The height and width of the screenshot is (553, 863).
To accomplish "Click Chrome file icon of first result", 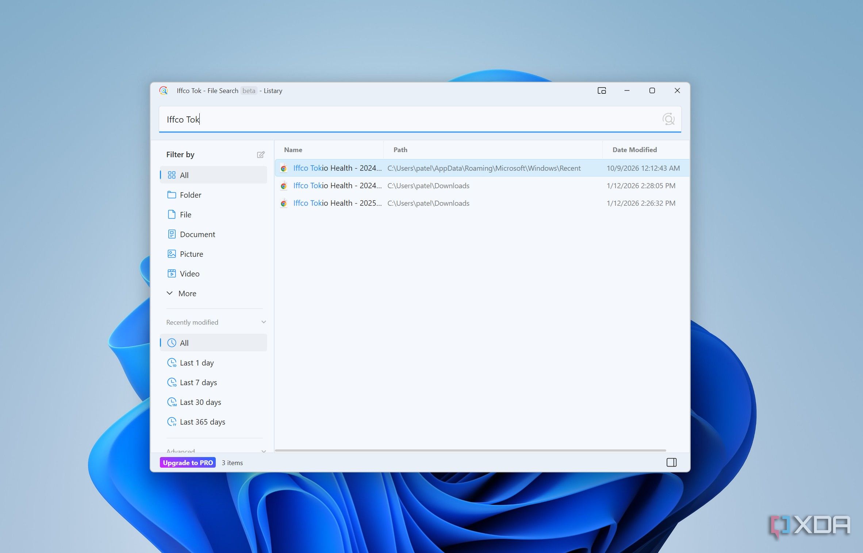I will pos(284,168).
